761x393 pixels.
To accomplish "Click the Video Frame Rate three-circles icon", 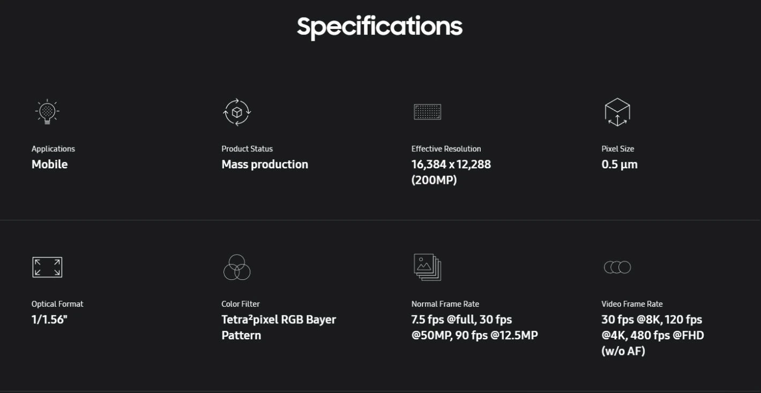I will tap(617, 267).
